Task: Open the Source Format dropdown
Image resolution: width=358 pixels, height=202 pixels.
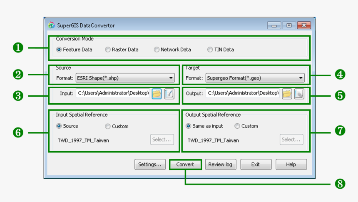Action: [125, 78]
